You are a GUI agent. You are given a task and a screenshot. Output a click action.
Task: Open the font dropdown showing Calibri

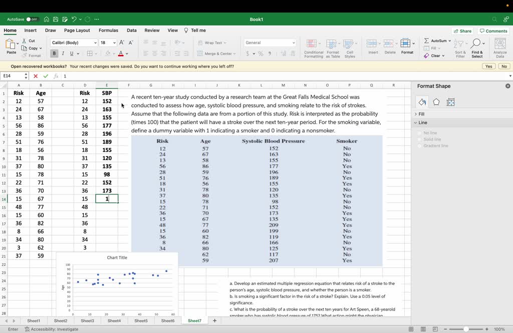(72, 42)
